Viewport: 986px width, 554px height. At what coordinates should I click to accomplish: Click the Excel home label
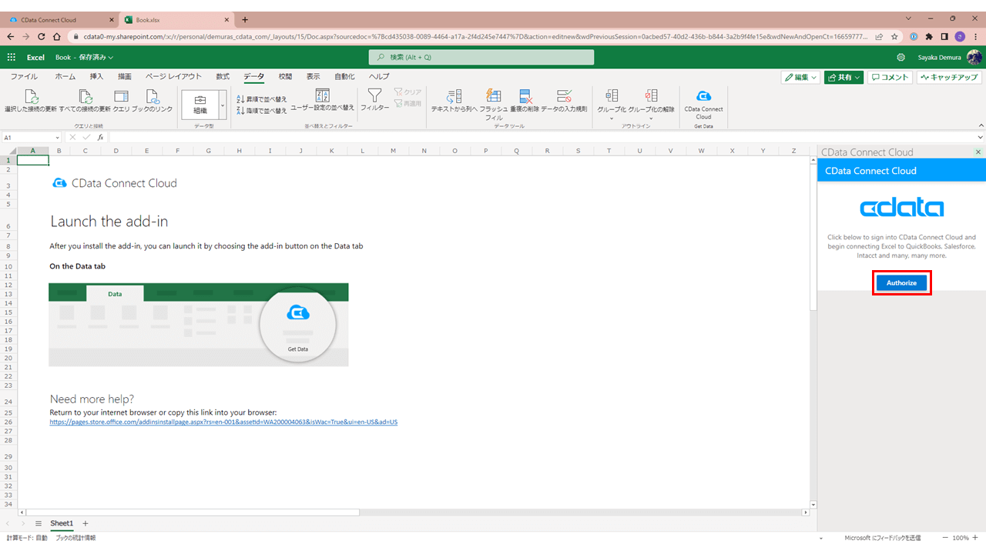[35, 57]
